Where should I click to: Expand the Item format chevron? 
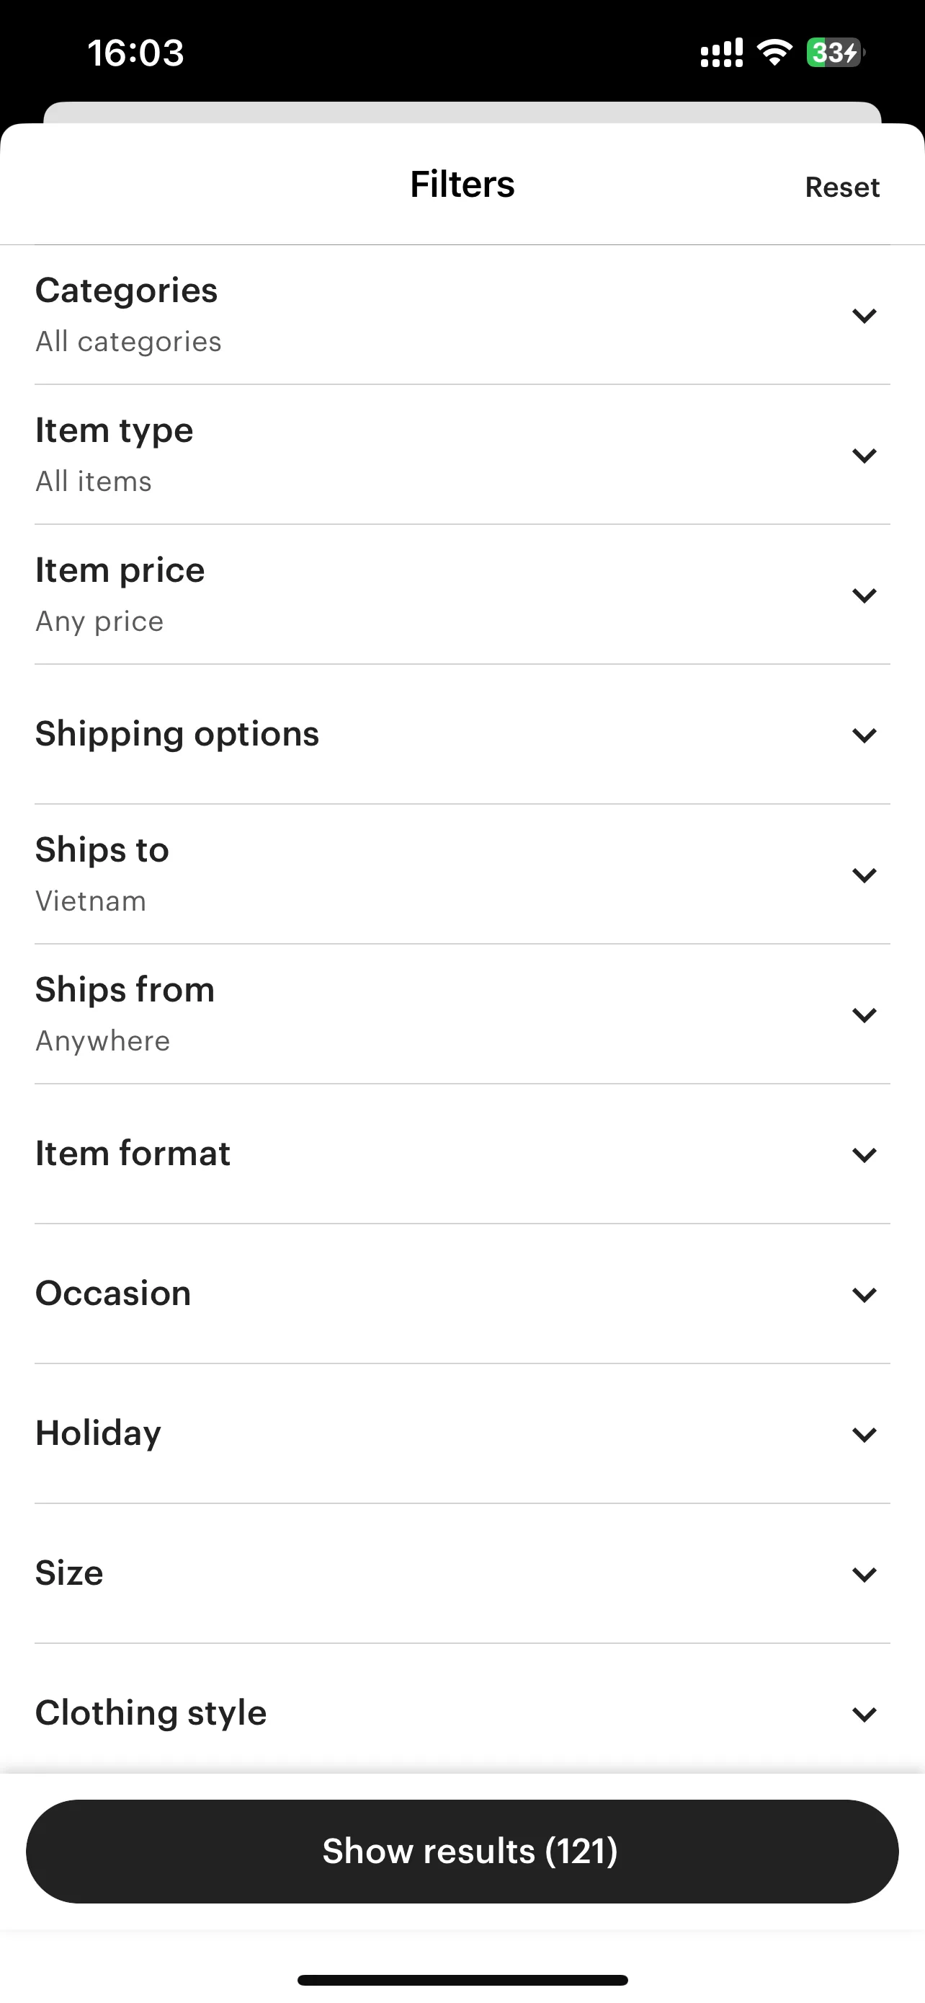864,1154
